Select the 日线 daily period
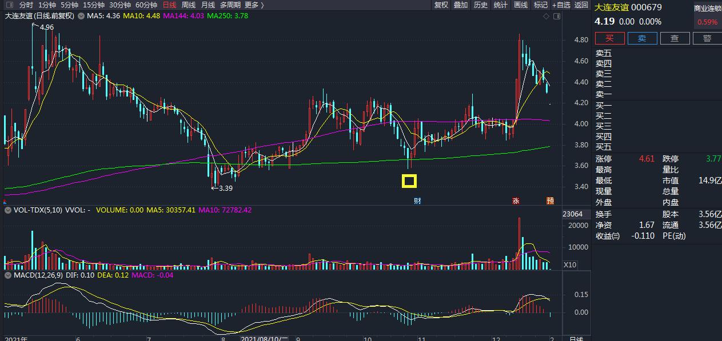The width and height of the screenshot is (722, 341). tap(170, 5)
